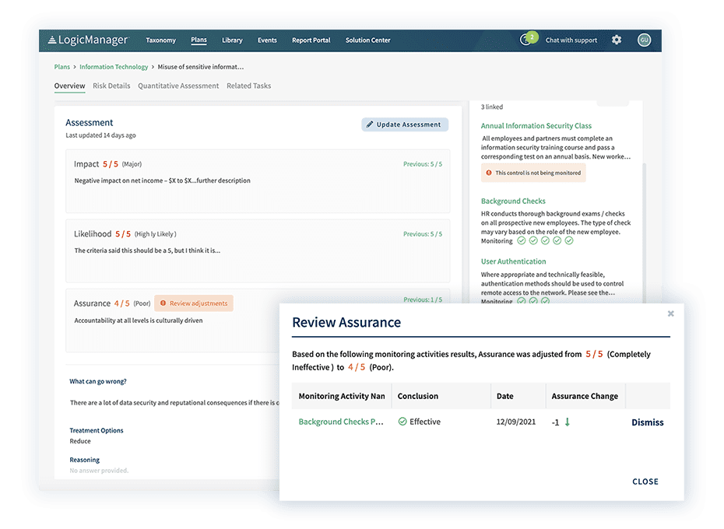Open the settings gear icon

coord(617,40)
